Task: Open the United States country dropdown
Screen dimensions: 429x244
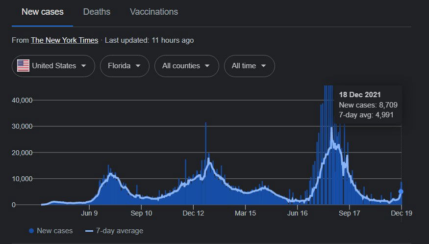Action: pyautogui.click(x=53, y=66)
